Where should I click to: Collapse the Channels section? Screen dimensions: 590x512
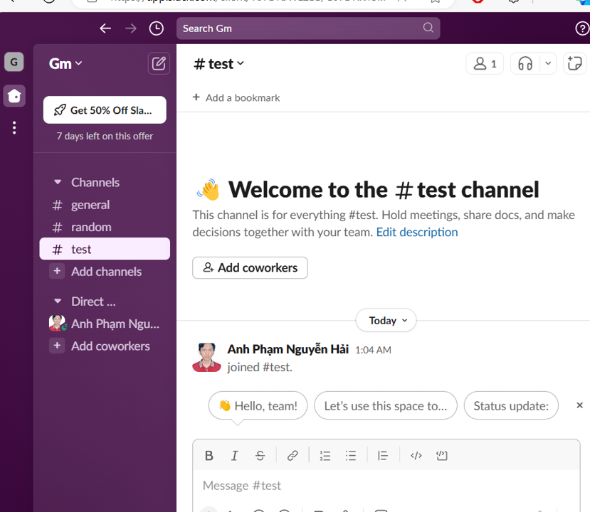(x=58, y=182)
